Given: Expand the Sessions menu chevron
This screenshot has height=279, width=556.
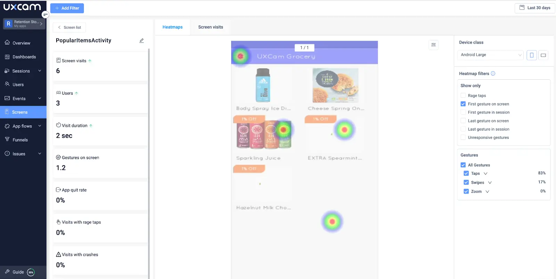Looking at the screenshot, I should tap(40, 71).
